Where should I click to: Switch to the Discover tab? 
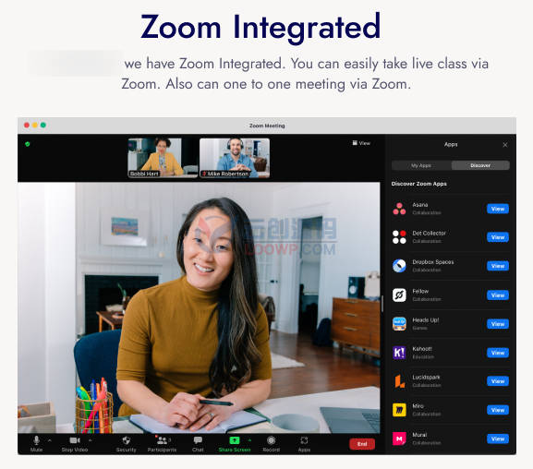pos(480,165)
